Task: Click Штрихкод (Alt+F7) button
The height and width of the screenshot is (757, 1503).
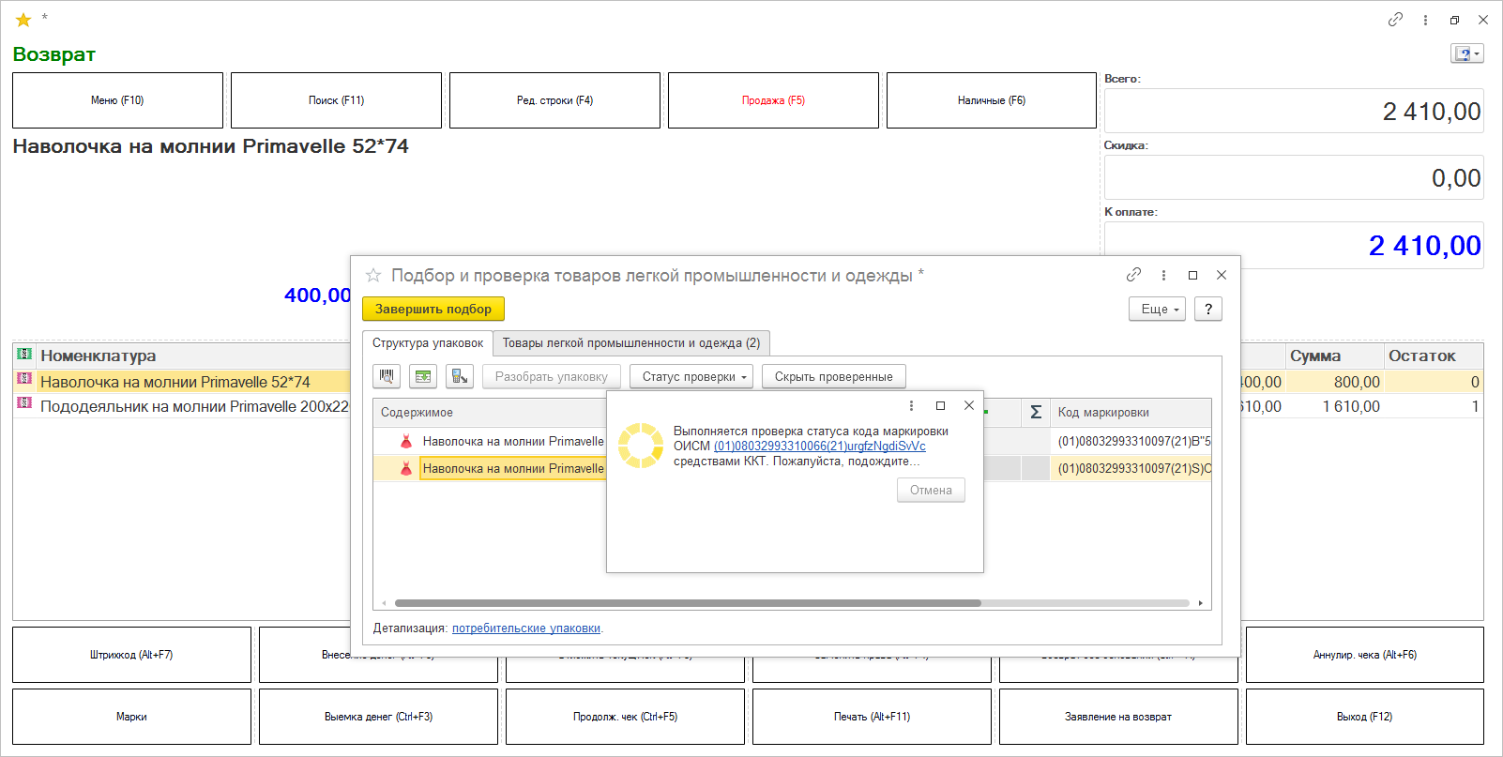Action: pos(131,655)
